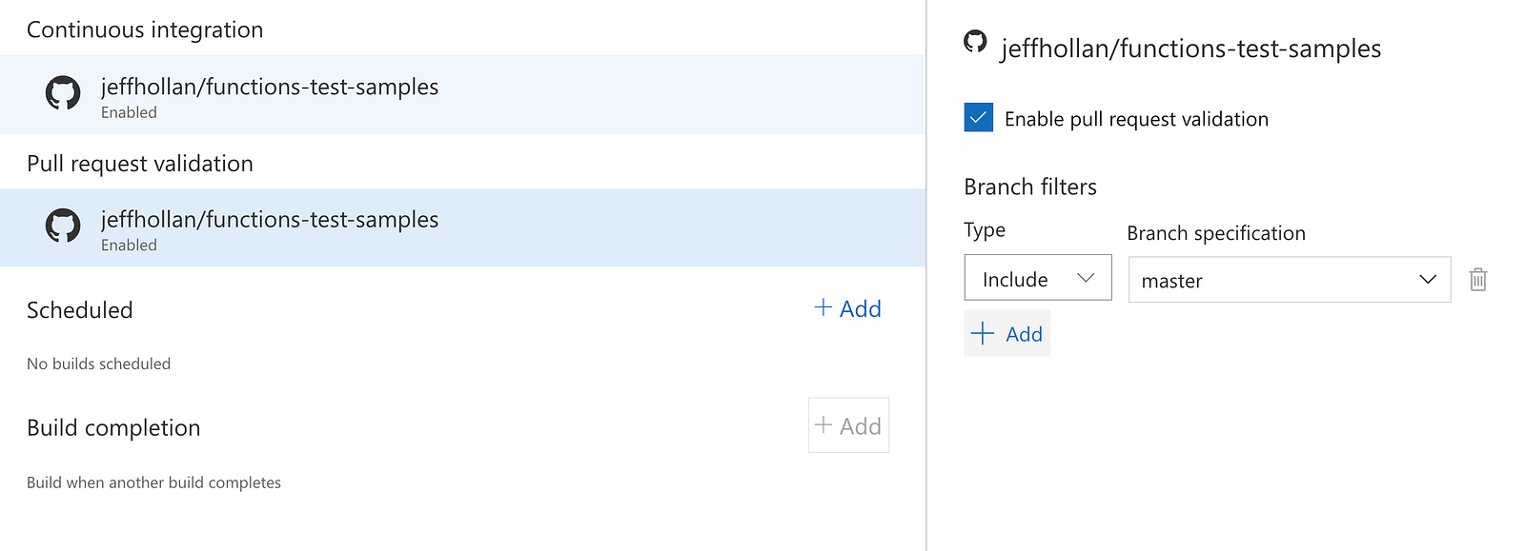Open the master branch specification dropdown

[1289, 280]
